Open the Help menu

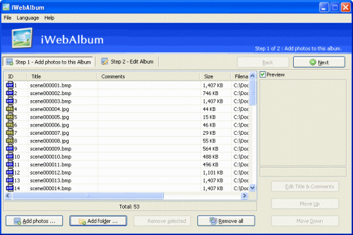point(49,18)
